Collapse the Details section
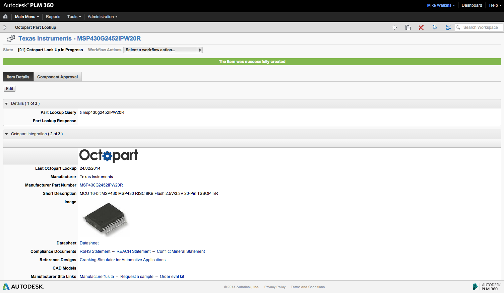This screenshot has width=504, height=293. [6, 103]
